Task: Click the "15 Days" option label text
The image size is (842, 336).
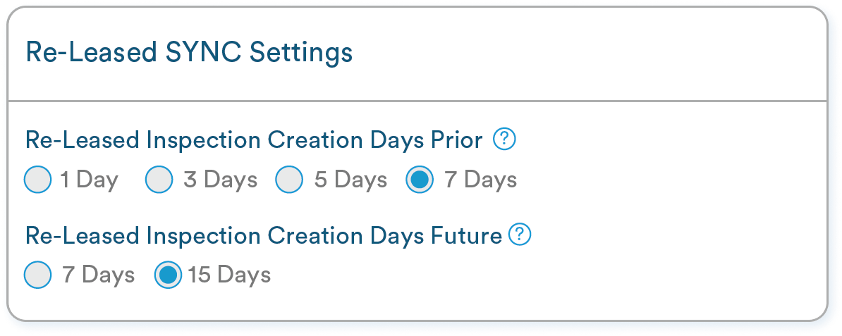Action: [229, 275]
